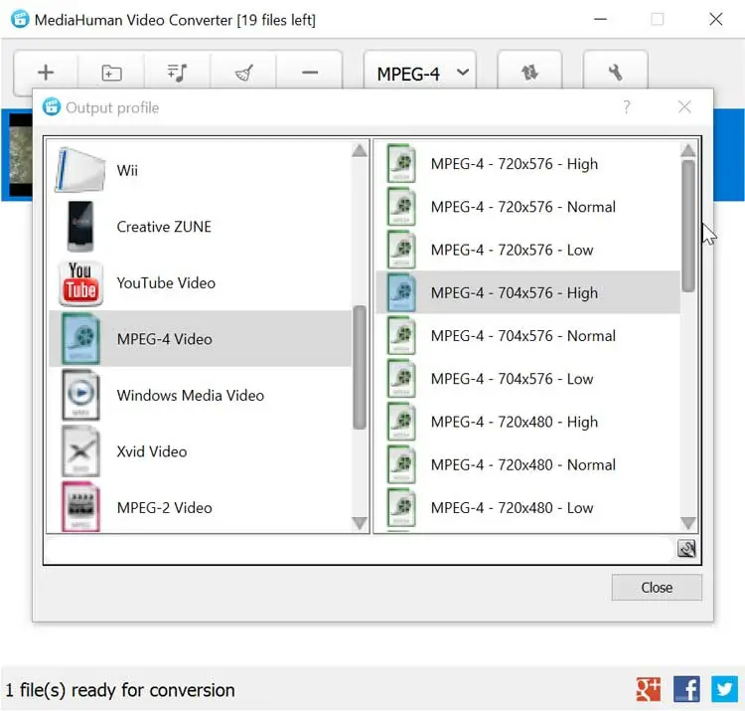
Task: Select the MPEG-2 Video category
Action: (x=200, y=506)
